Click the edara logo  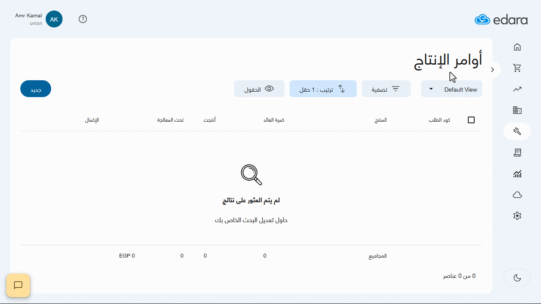pyautogui.click(x=501, y=19)
